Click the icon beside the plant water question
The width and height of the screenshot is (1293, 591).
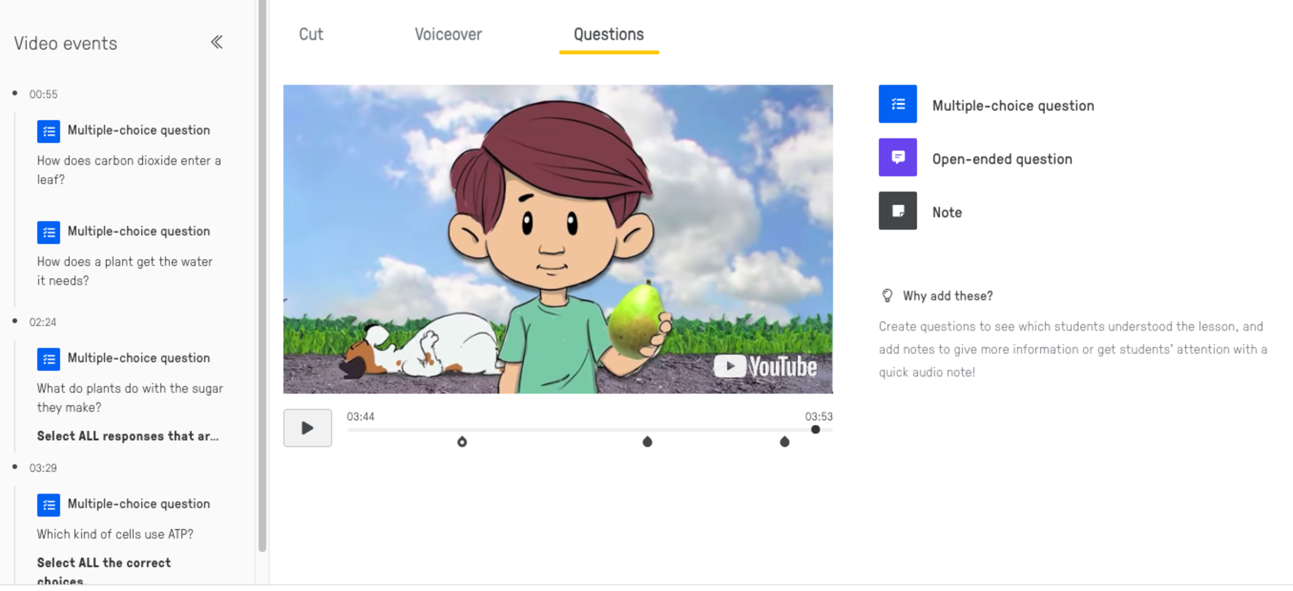click(49, 232)
